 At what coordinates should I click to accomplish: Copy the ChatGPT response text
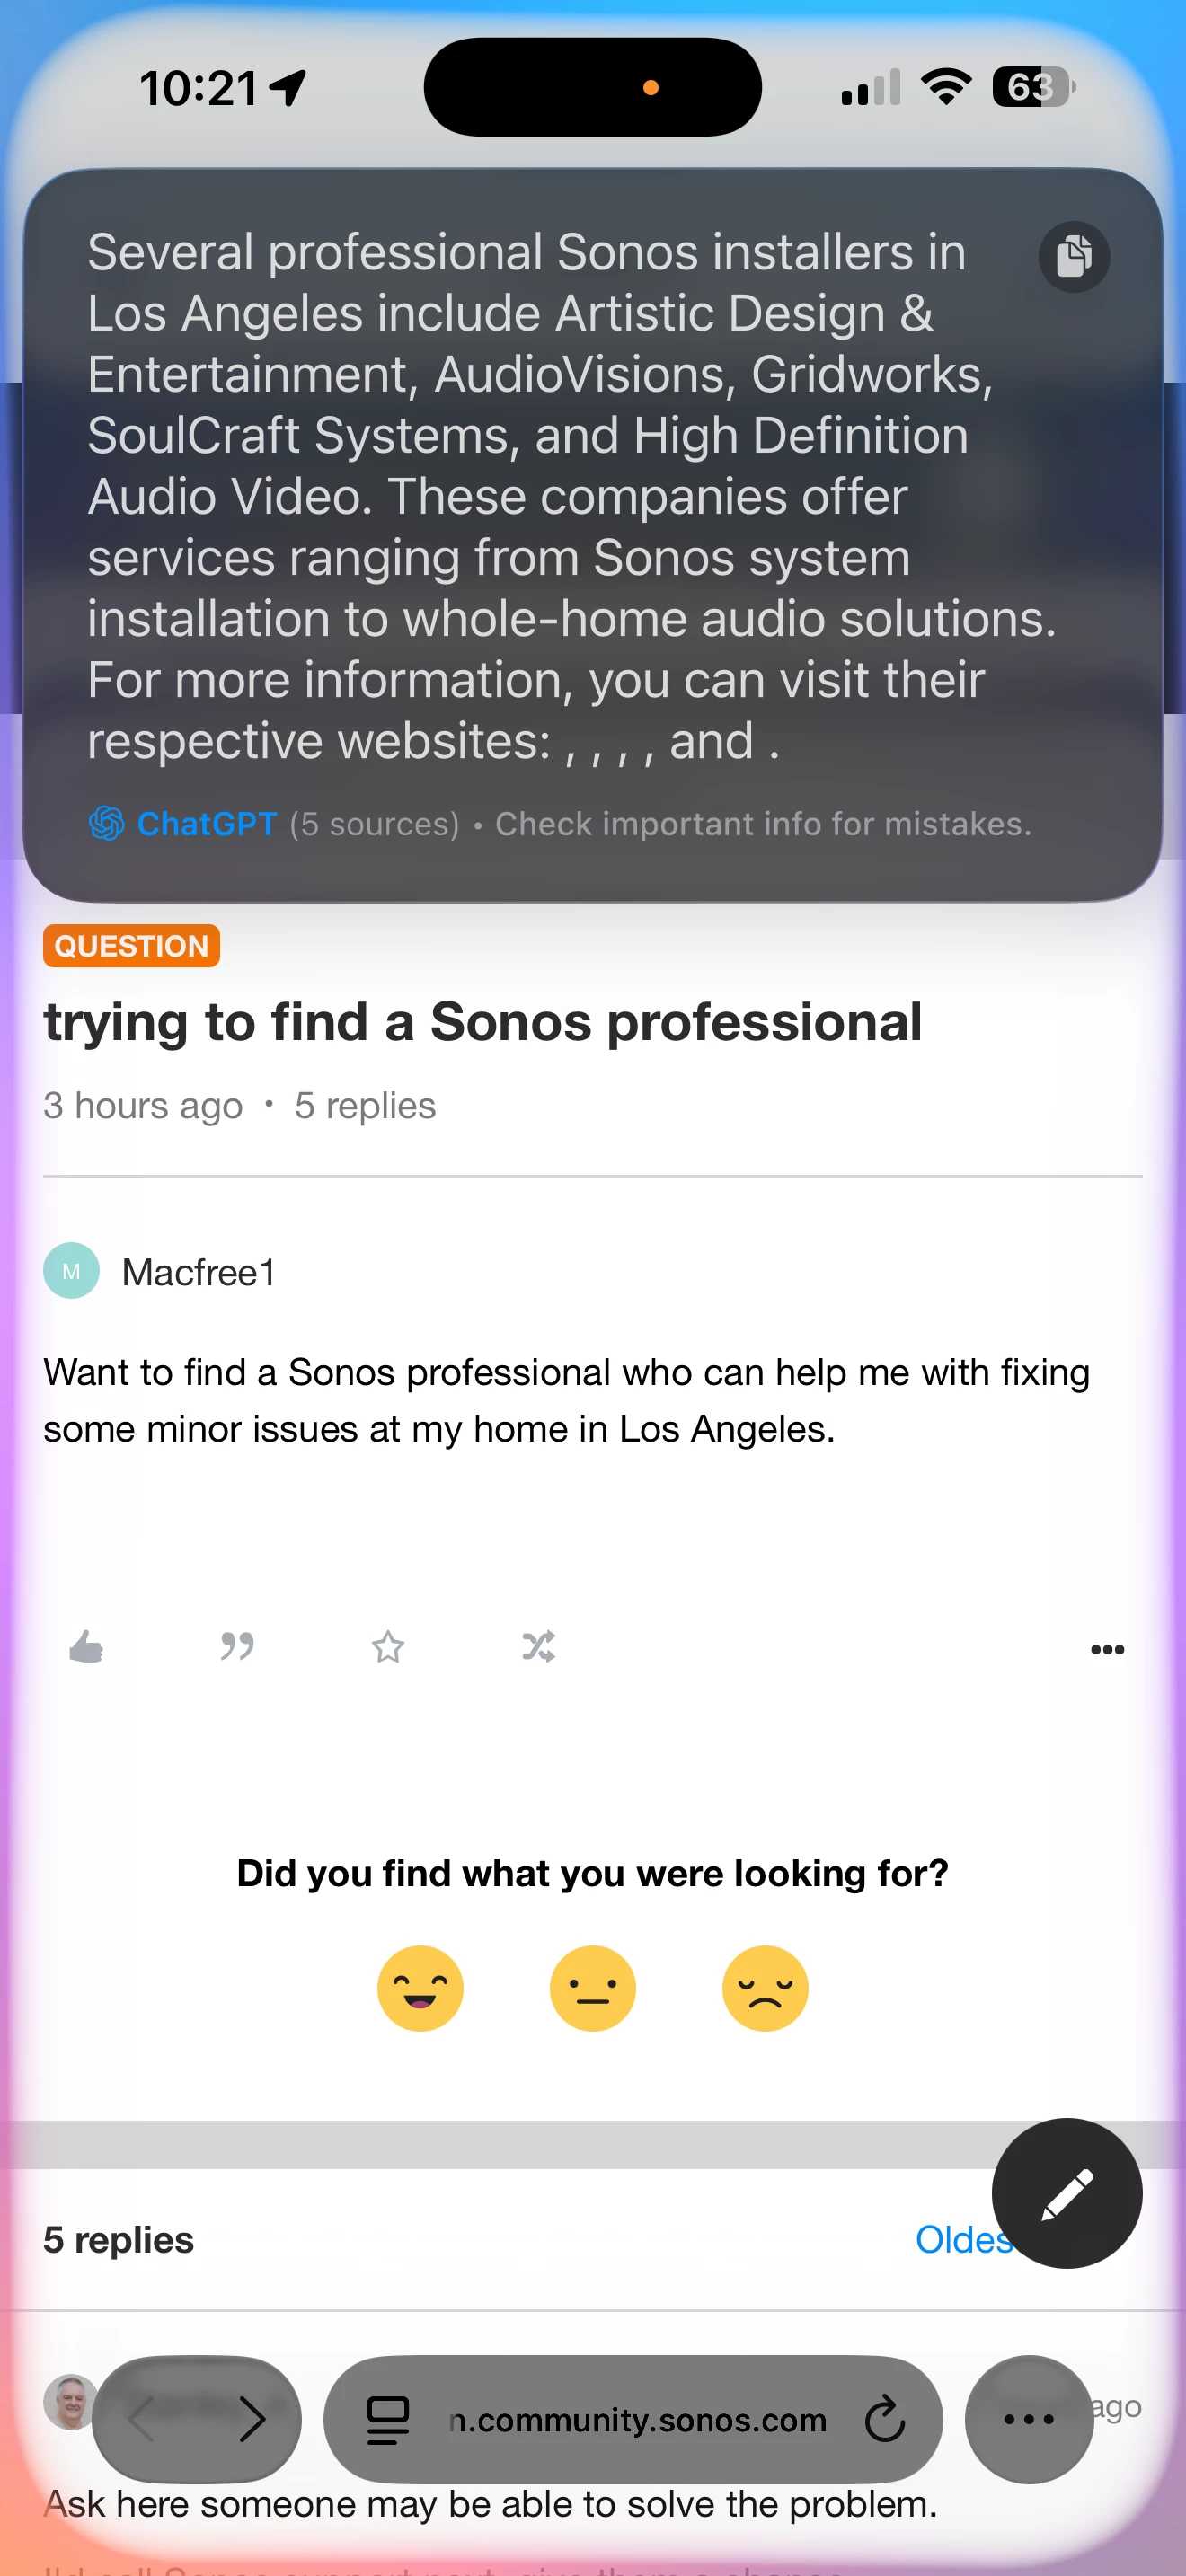point(1073,256)
